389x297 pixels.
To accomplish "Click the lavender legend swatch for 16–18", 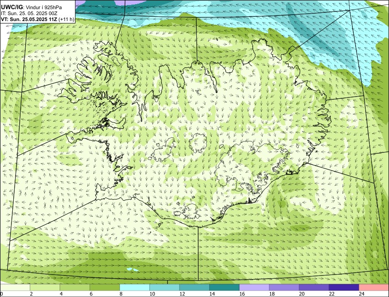I will point(254,287).
